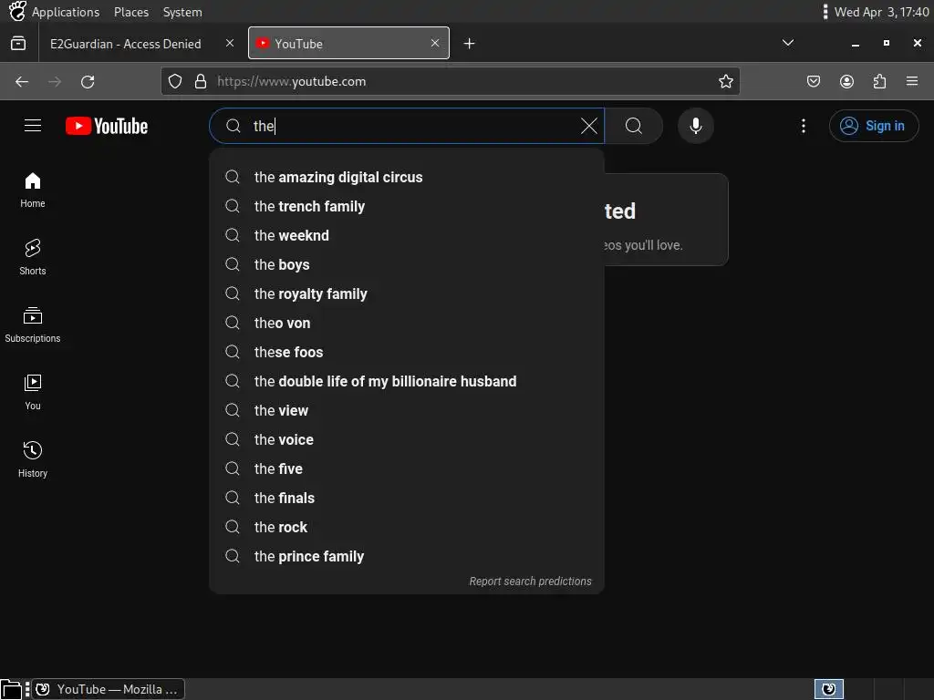This screenshot has height=700, width=934.
Task: Open the Extensions puzzle icon
Action: pos(879,81)
